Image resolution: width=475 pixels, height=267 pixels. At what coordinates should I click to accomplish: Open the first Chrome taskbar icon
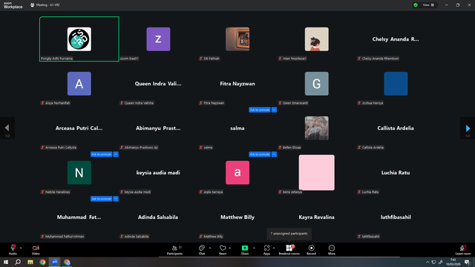(42, 262)
